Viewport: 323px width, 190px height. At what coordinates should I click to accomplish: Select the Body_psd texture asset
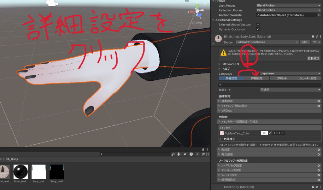coord(38,174)
